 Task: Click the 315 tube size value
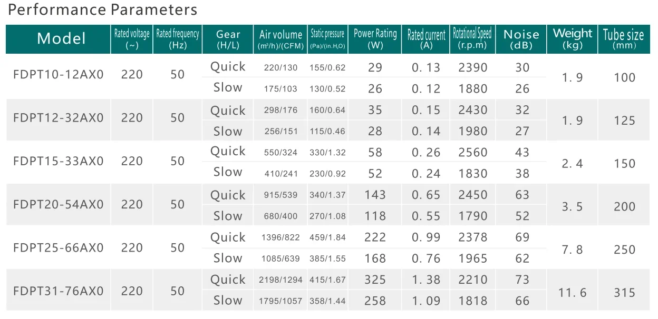(624, 292)
